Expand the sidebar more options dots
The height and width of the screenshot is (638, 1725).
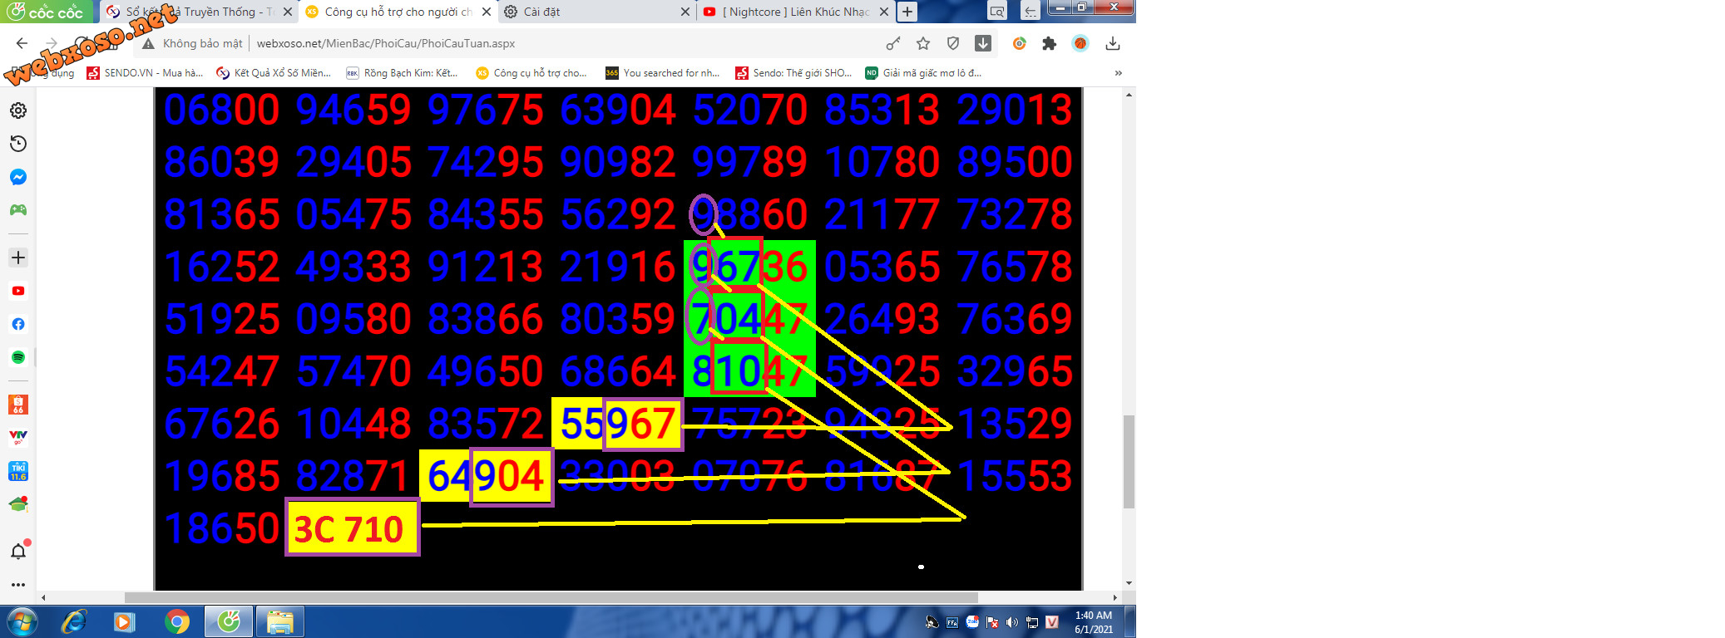[x=18, y=585]
